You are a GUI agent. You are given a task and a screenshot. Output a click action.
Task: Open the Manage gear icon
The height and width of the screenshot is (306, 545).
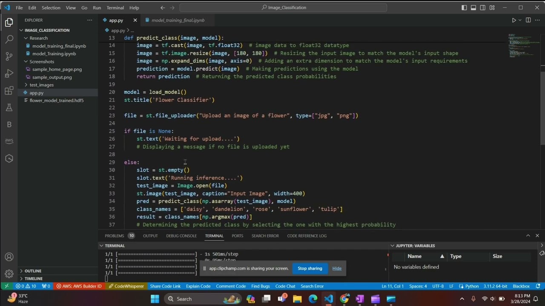point(9,274)
